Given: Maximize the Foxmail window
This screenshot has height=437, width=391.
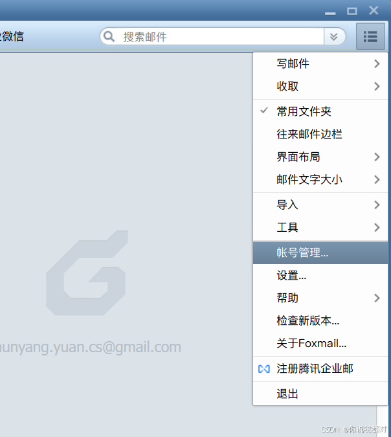Looking at the screenshot, I should pyautogui.click(x=352, y=11).
